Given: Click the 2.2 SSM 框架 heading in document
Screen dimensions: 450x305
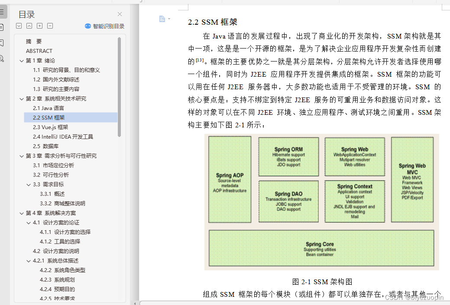Looking at the screenshot, I should click(212, 22).
